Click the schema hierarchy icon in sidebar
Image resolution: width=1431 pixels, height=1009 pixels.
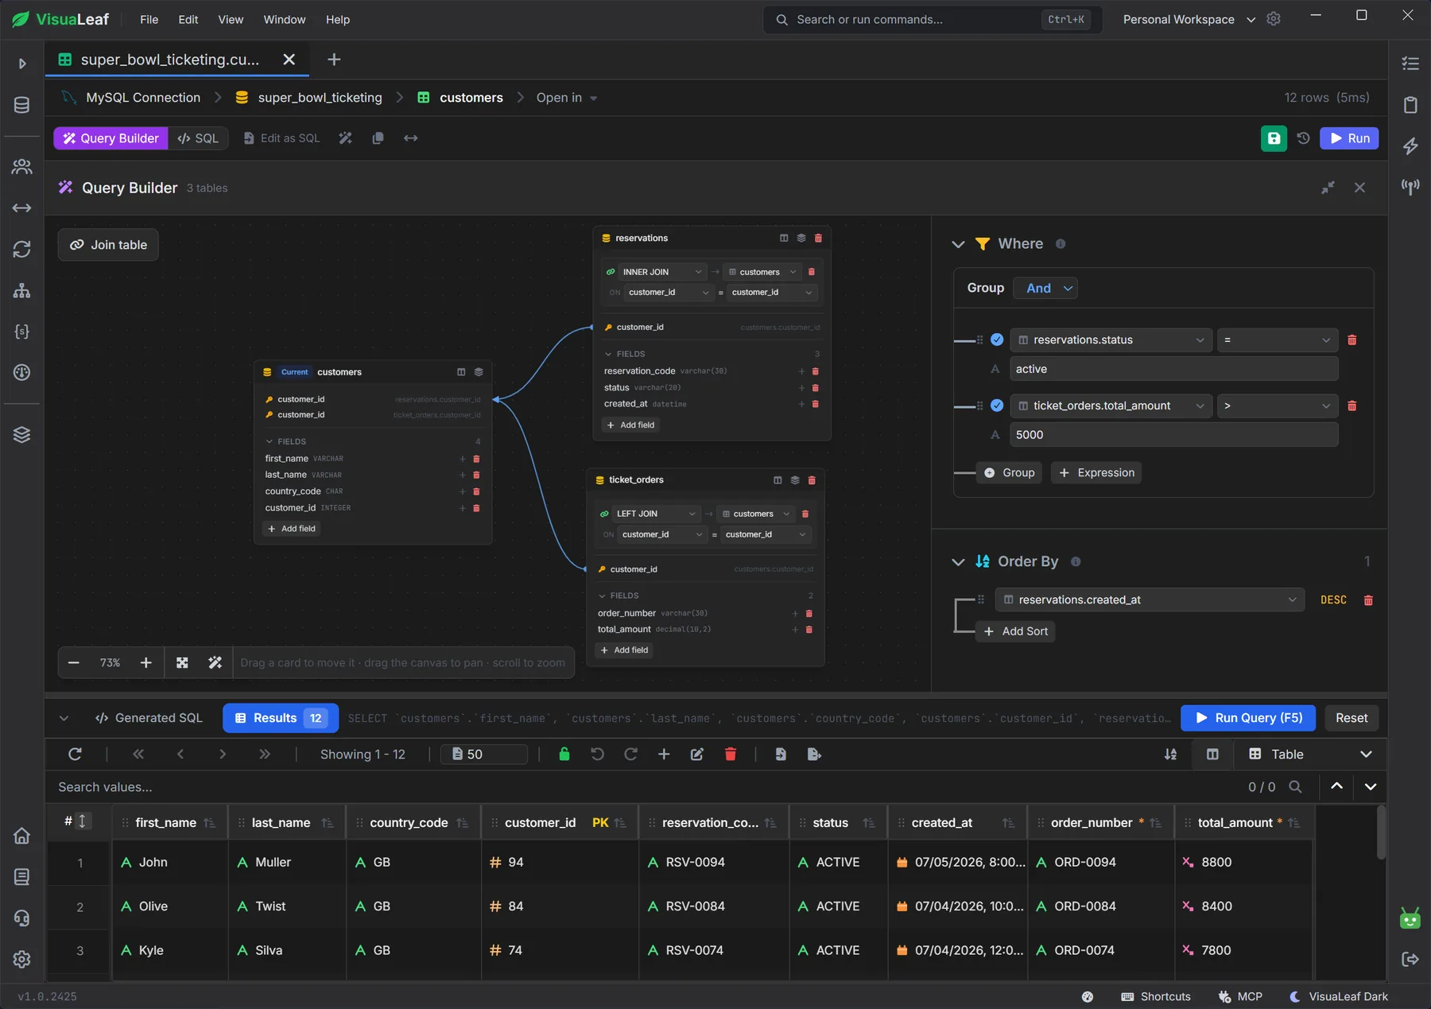21,290
